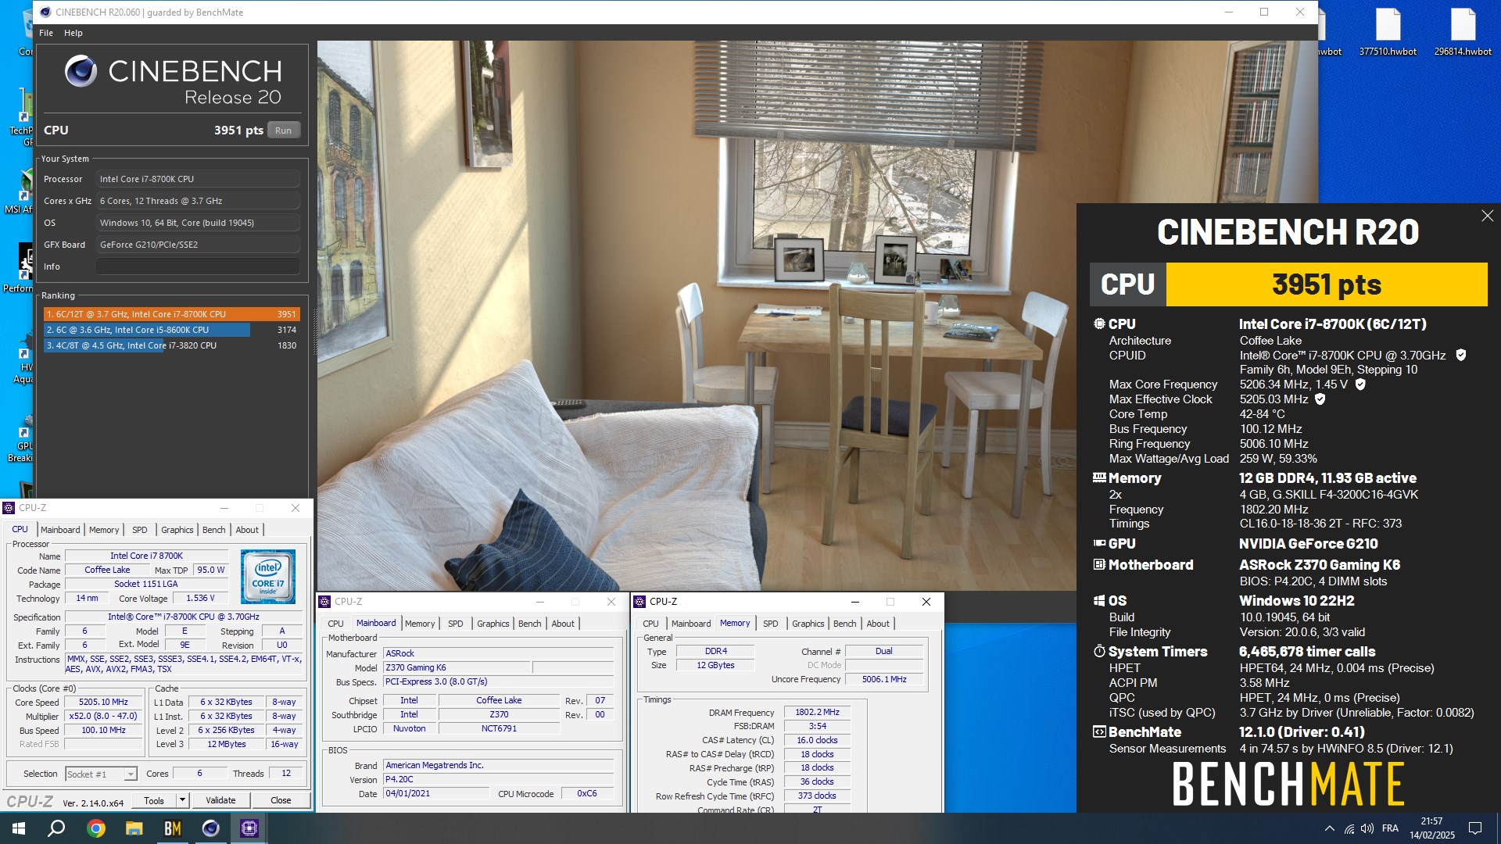
Task: Open the taskbar clock and date
Action: click(x=1431, y=828)
